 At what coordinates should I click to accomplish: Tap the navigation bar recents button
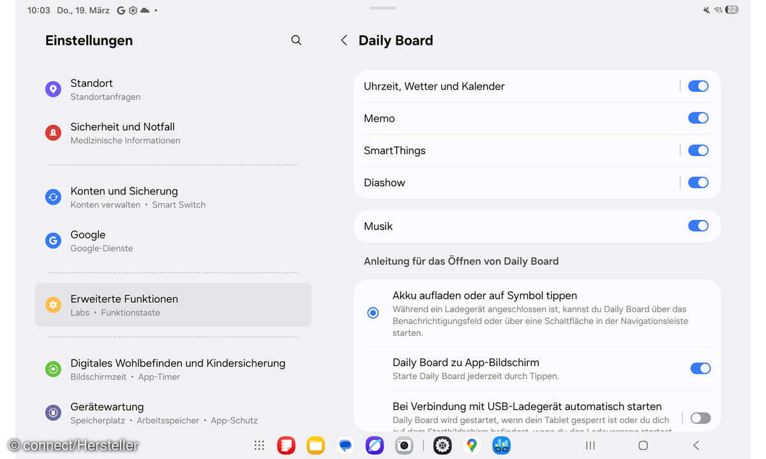[x=589, y=445]
